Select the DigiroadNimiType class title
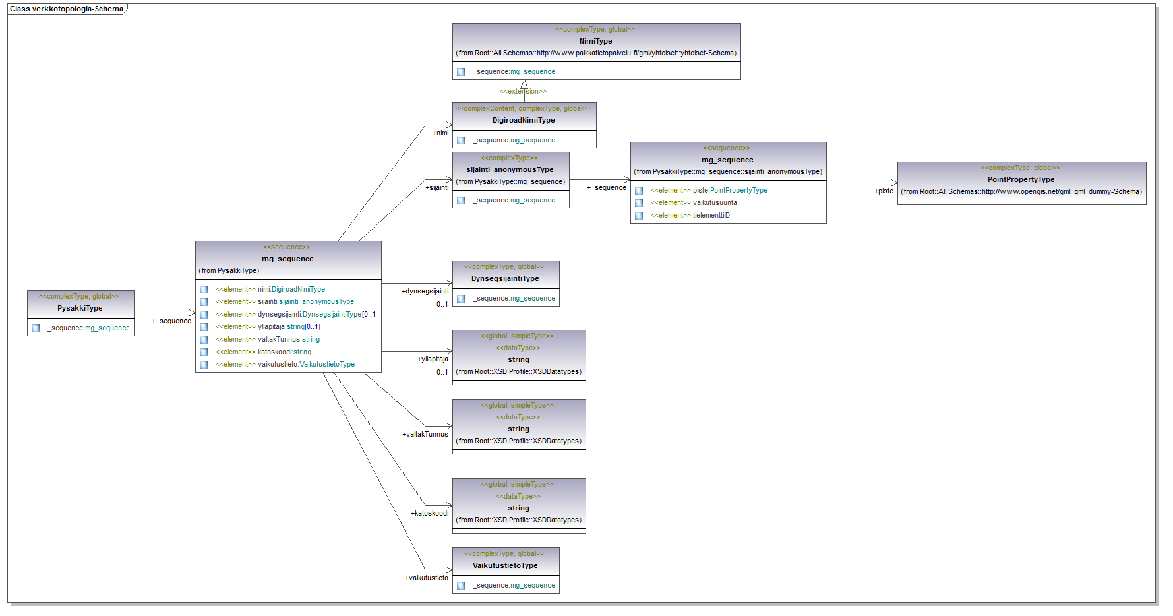Screen dimensions: 1173x616 524,121
